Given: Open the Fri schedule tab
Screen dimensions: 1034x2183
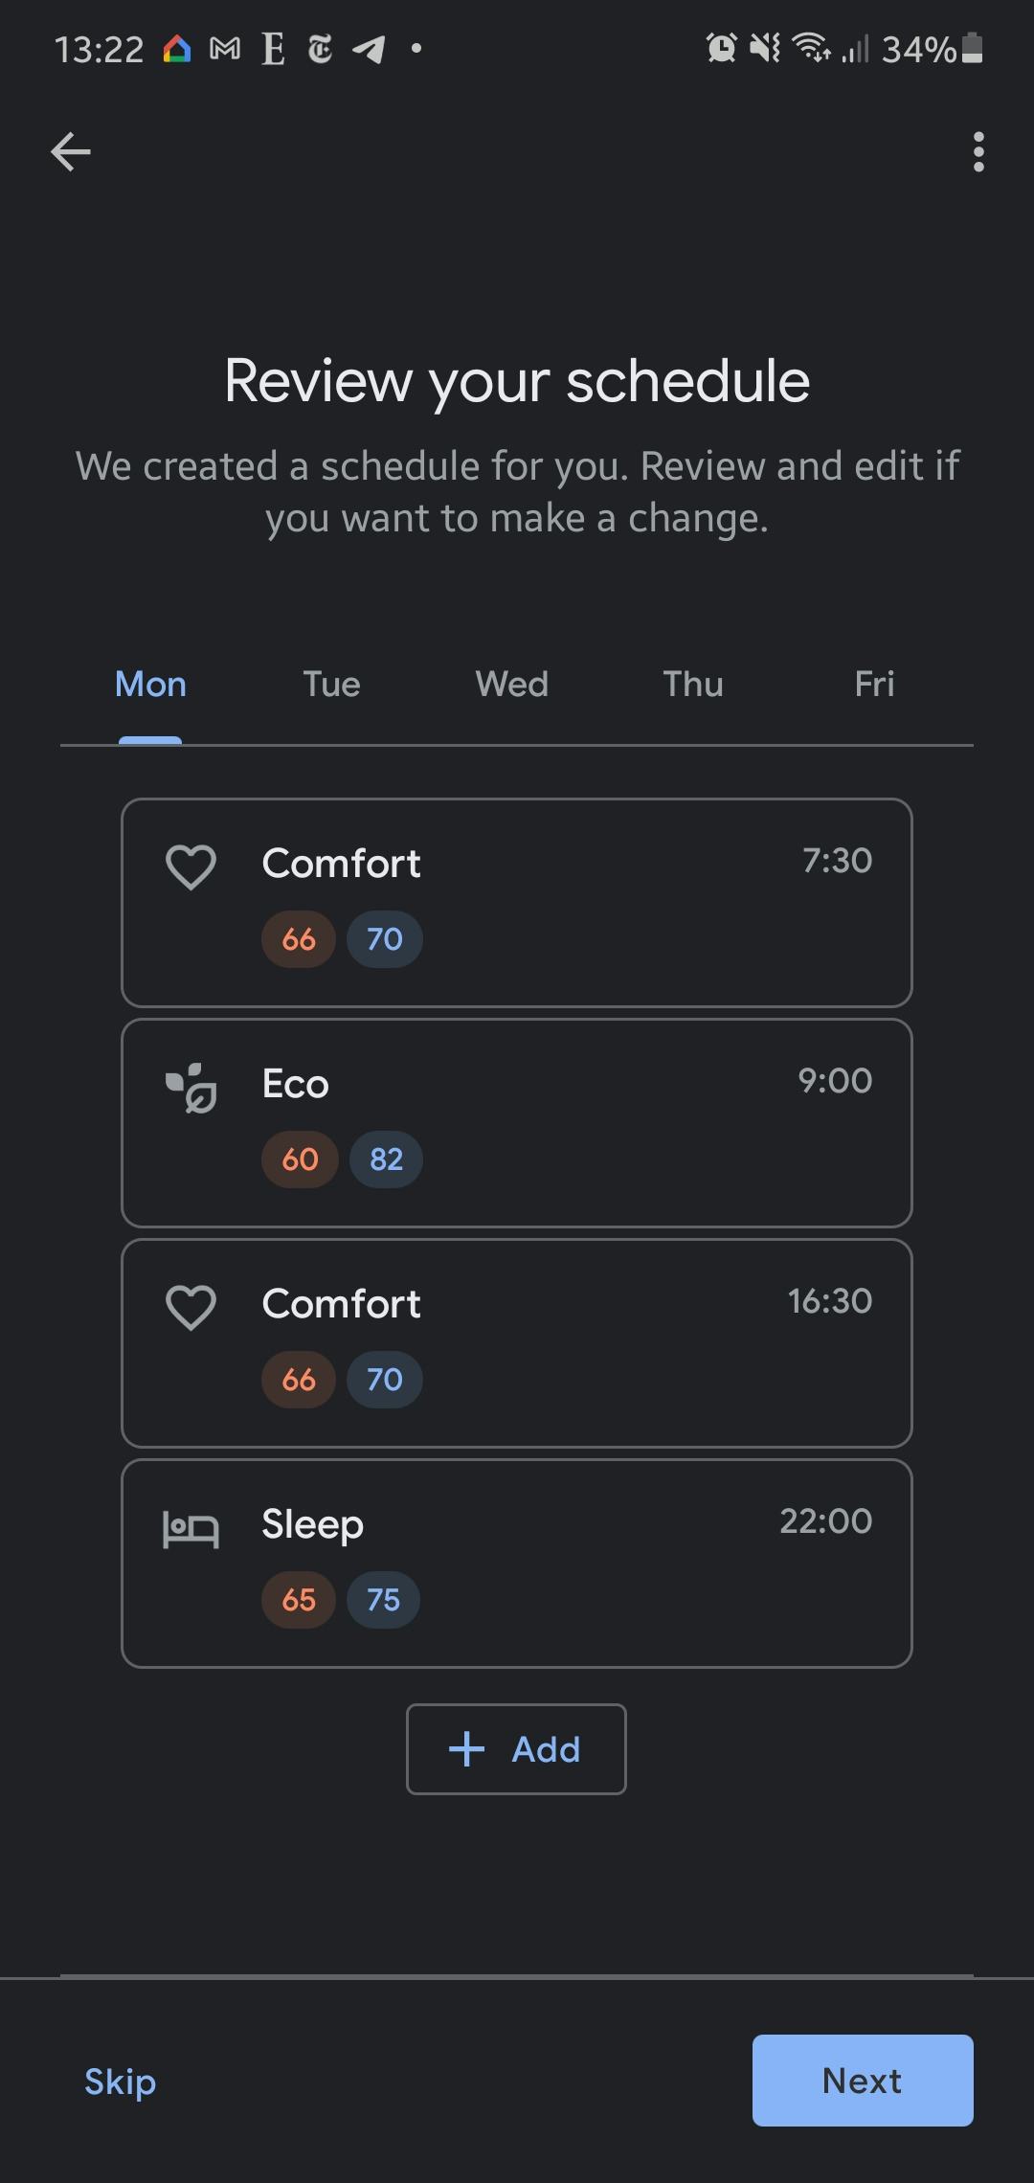Looking at the screenshot, I should [873, 685].
